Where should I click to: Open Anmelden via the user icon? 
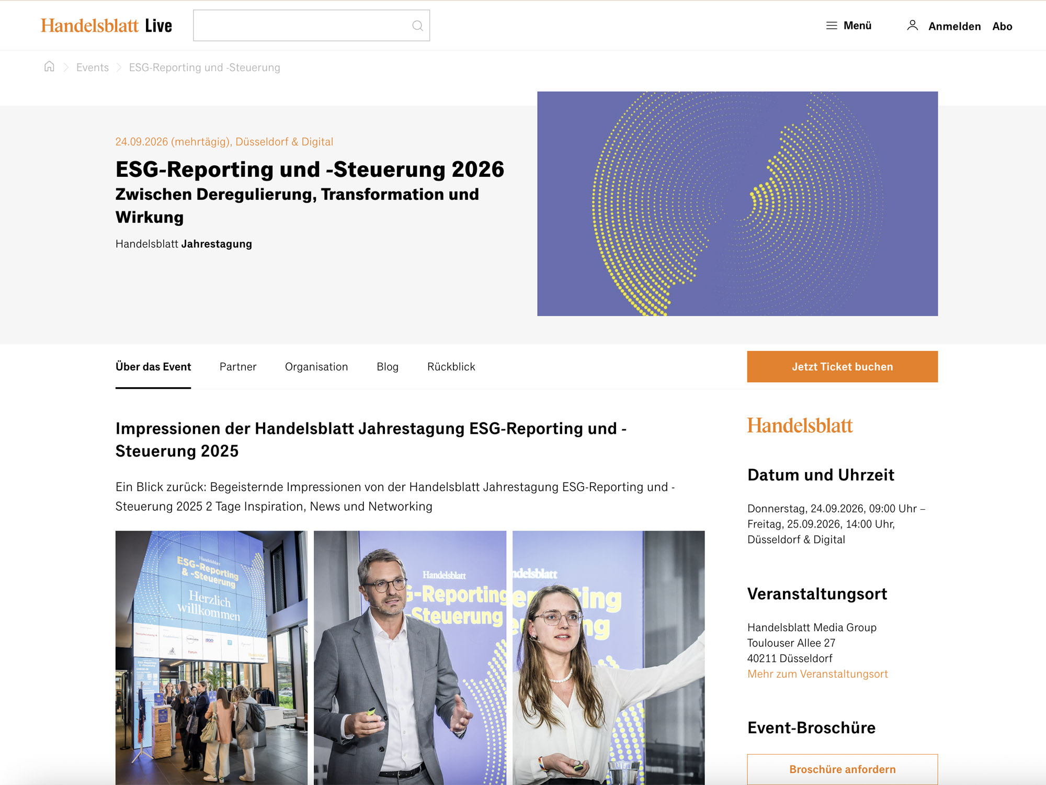[x=913, y=25]
